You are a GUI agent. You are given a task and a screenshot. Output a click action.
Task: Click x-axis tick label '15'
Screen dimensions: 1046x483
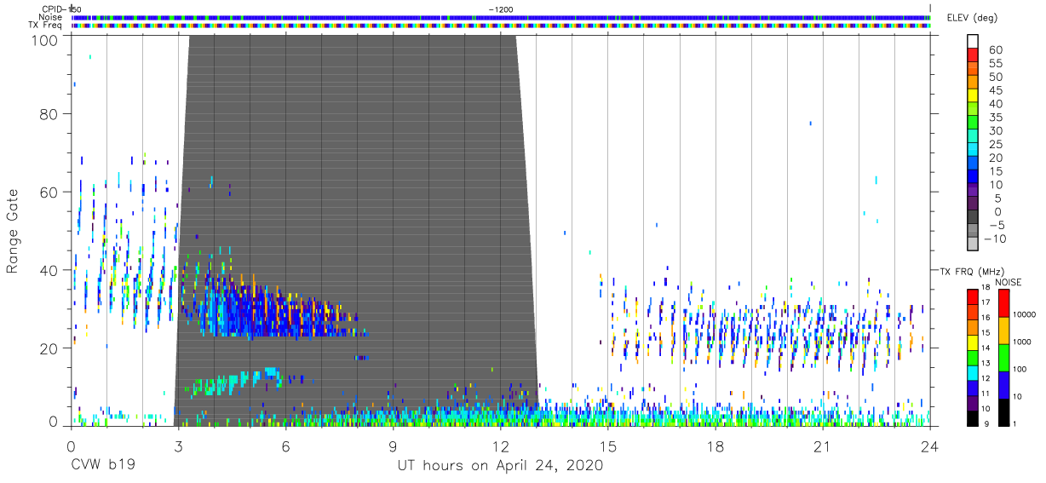tap(608, 446)
